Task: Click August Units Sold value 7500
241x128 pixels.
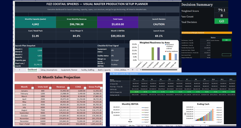Action: [x=43, y=110]
